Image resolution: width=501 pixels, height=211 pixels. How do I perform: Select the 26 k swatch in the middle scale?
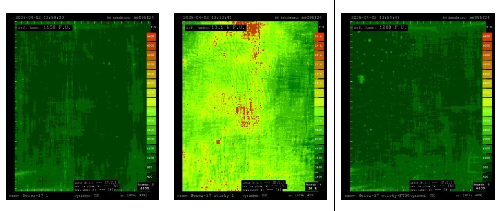click(319, 36)
